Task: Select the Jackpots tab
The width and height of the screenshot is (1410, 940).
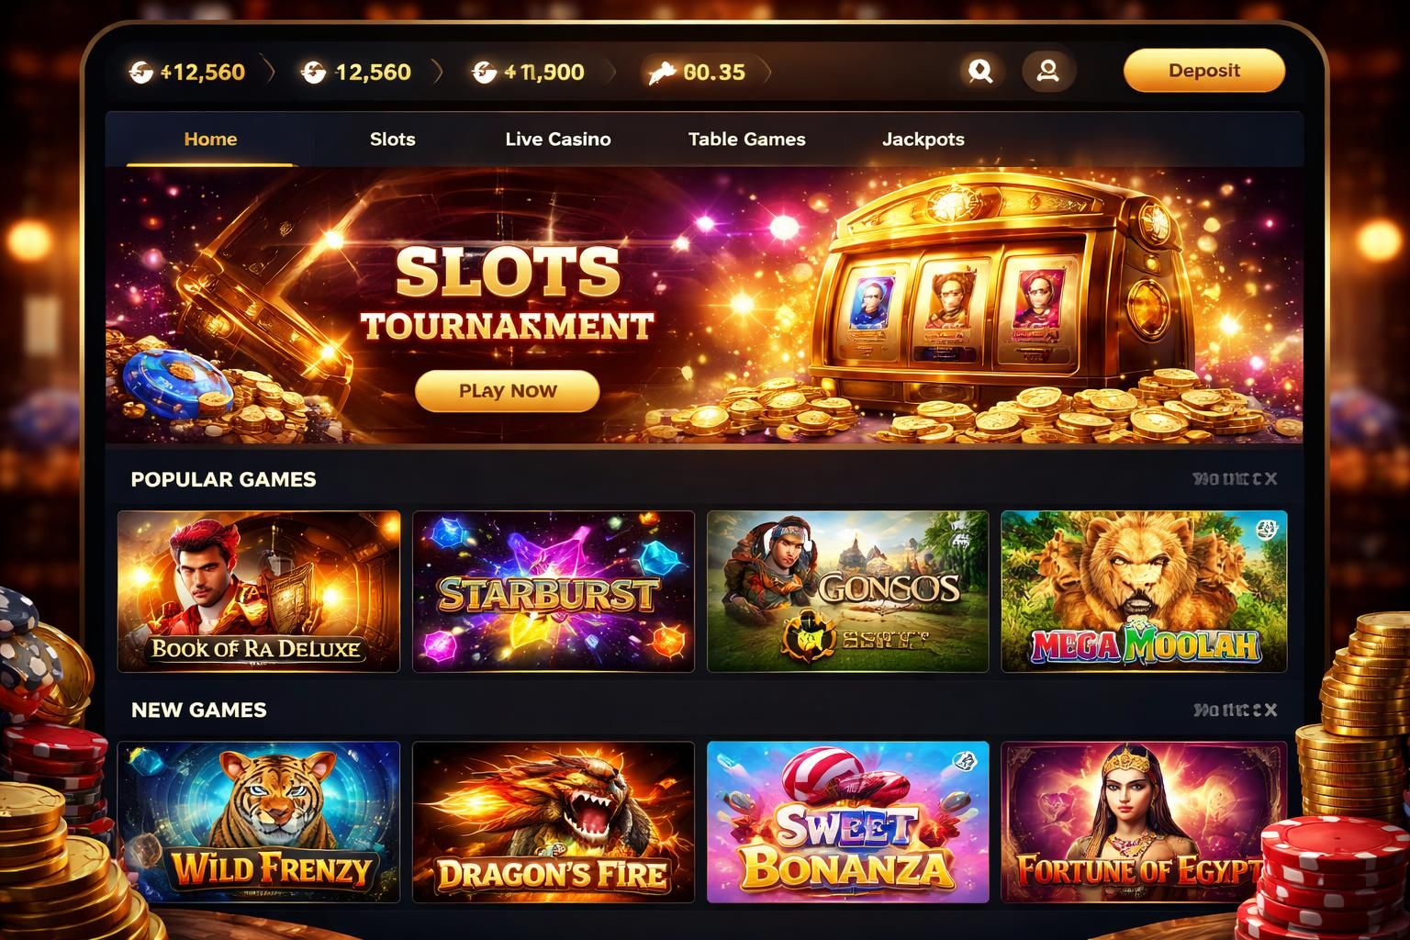Action: (x=923, y=140)
